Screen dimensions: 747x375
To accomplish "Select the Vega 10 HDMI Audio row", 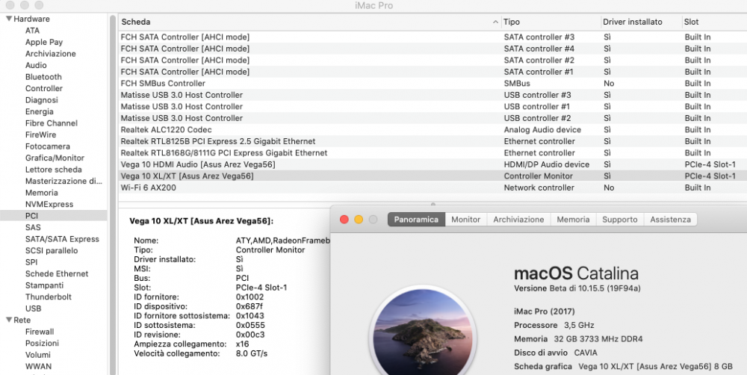I will coord(433,164).
